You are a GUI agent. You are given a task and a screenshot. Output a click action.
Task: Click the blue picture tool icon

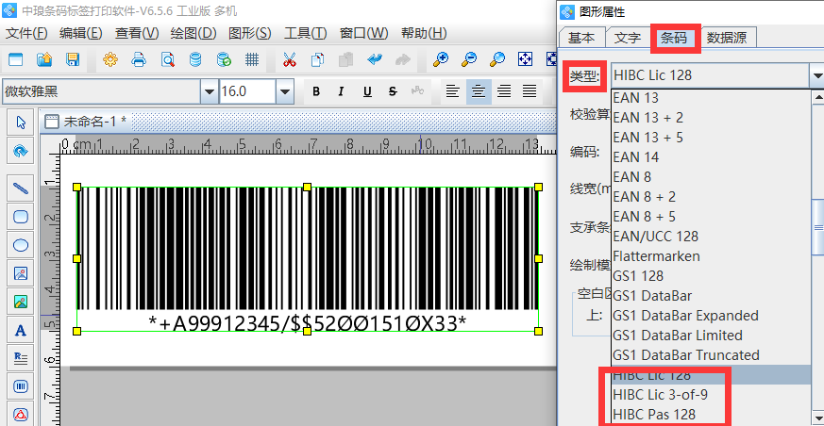point(21,273)
